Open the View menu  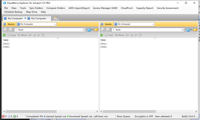(x=14, y=8)
